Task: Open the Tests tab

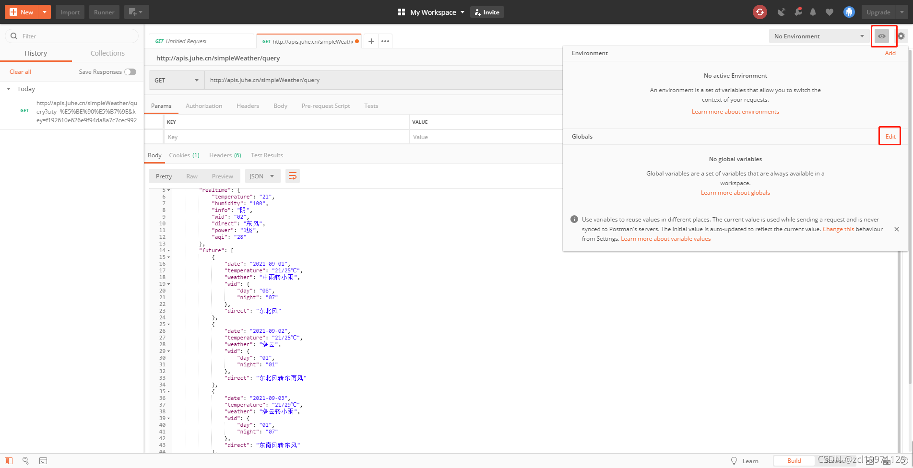Action: point(371,106)
